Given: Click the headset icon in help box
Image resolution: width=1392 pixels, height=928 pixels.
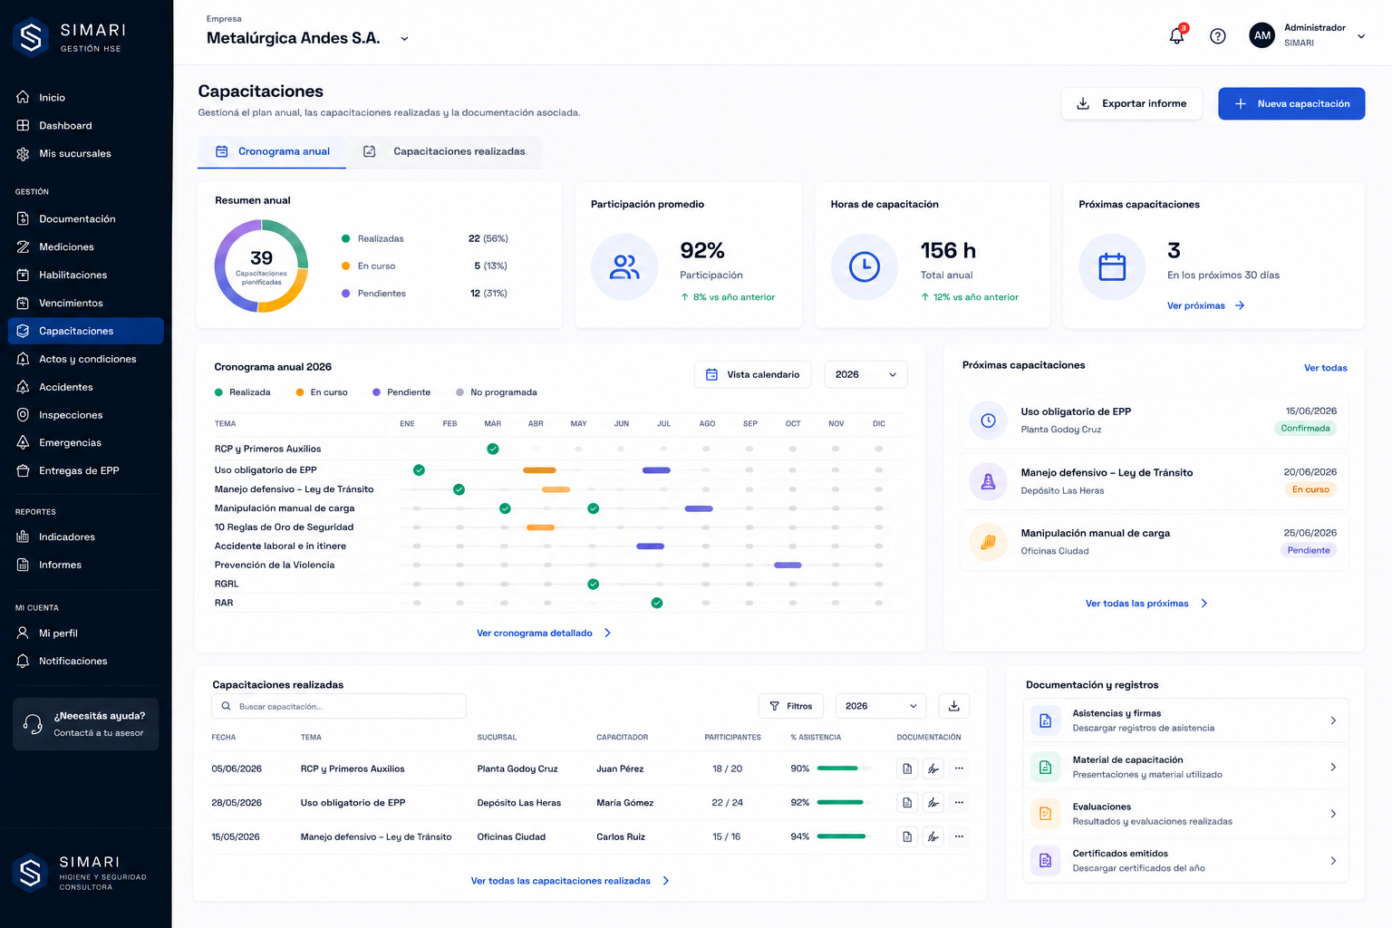Looking at the screenshot, I should (x=34, y=724).
